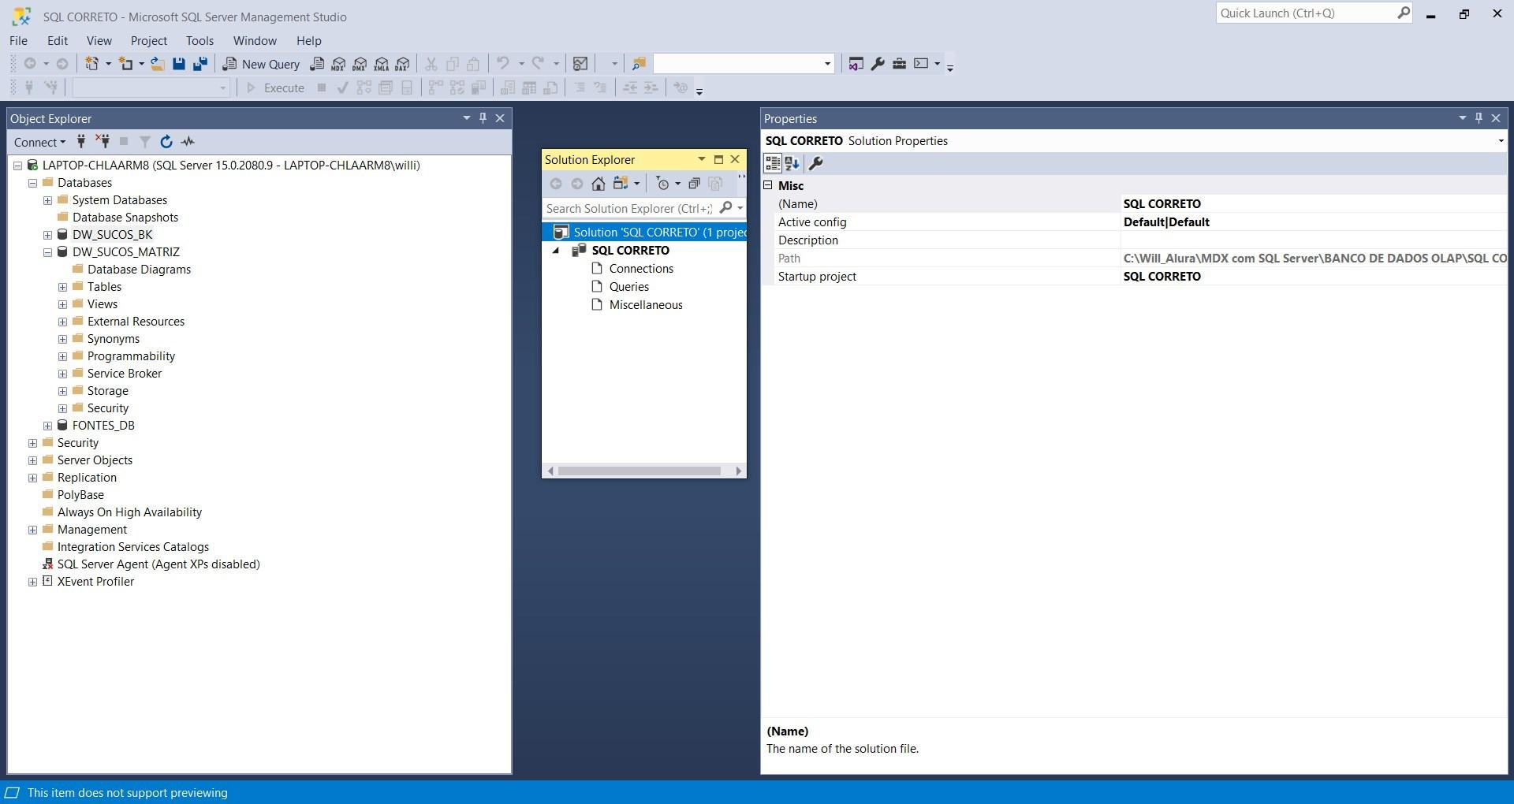
Task: Click Alphabetical sort icon in Properties
Action: pyautogui.click(x=792, y=163)
